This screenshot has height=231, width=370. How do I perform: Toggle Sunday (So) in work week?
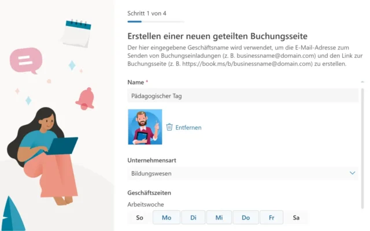[139, 218]
